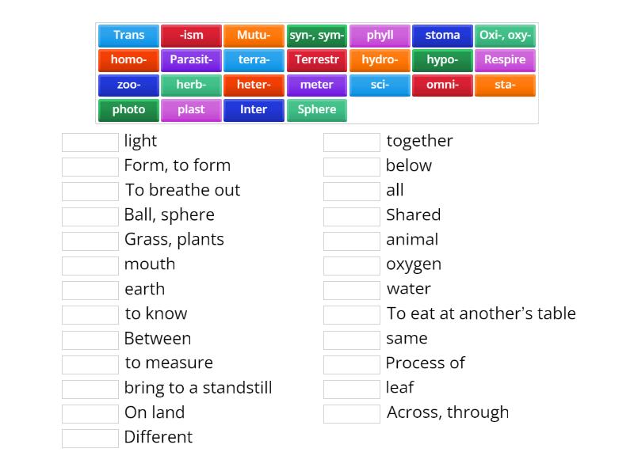Select the 'syn-, sym-' green tile
Screen dimensions: 634x475
[x=317, y=36]
